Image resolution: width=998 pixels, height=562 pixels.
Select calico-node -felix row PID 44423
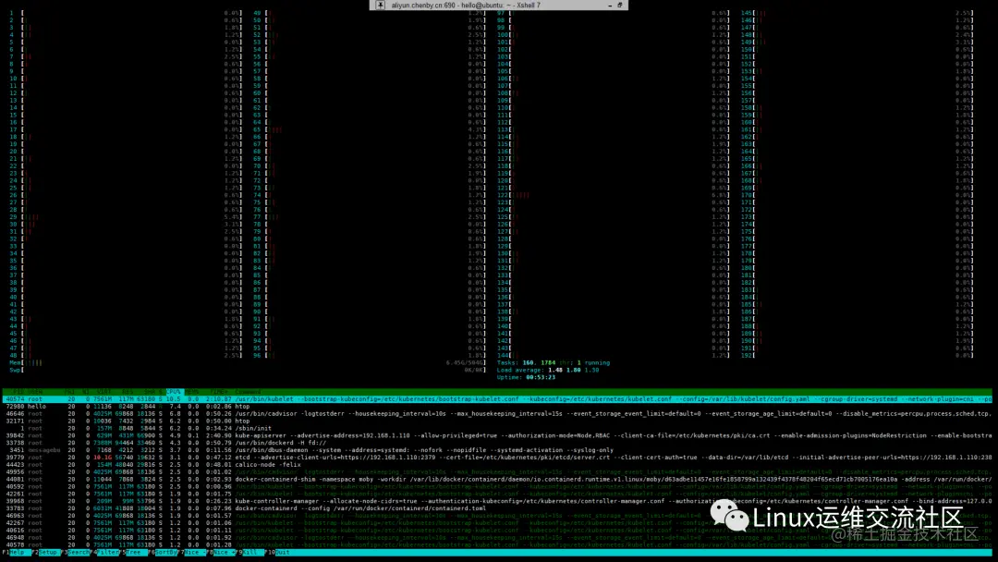point(498,465)
